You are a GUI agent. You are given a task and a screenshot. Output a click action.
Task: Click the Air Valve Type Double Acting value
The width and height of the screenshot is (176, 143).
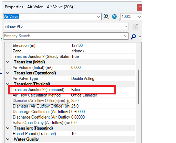[x=103, y=79]
